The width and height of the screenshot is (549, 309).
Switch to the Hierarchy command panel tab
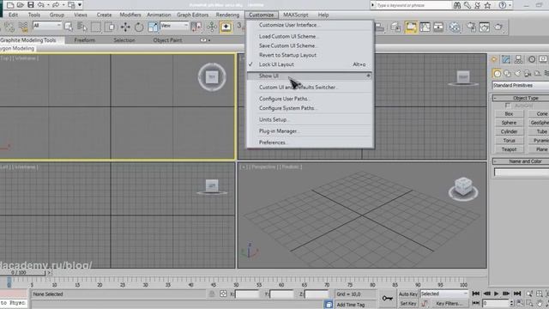[x=518, y=59]
